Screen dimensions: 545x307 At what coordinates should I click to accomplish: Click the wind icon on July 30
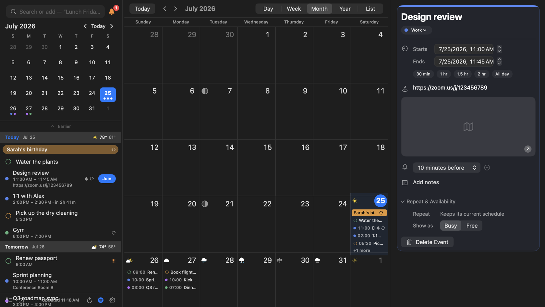280,260
